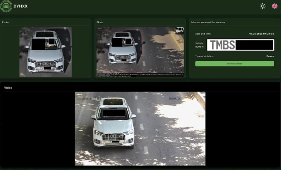The height and width of the screenshot is (170, 281).
Task: Click the Video section header
Action: [8, 88]
